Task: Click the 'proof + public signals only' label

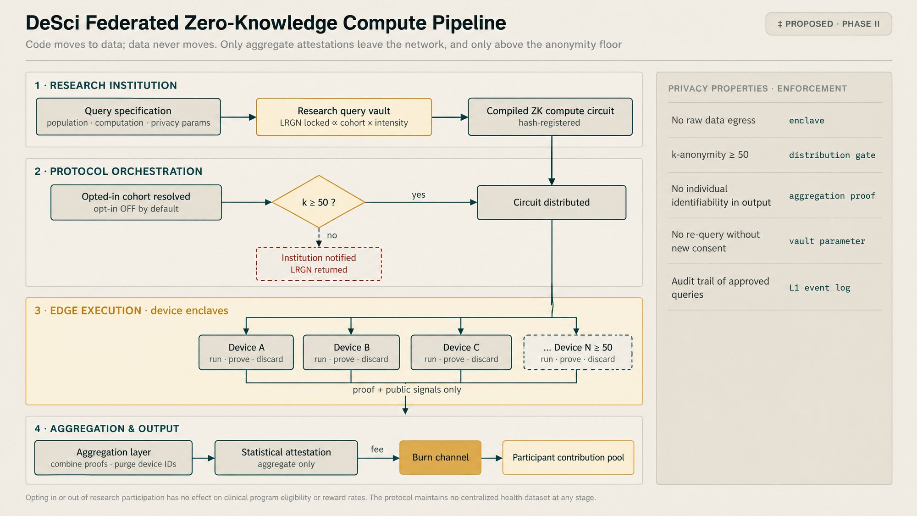Action: tap(407, 389)
